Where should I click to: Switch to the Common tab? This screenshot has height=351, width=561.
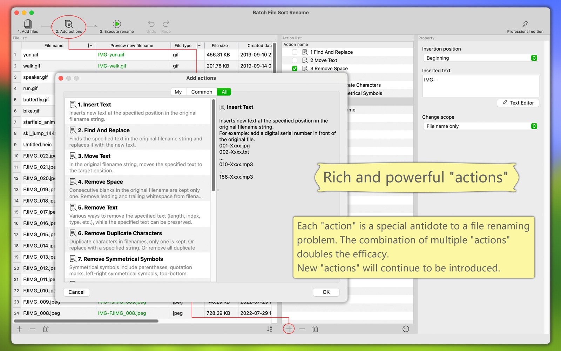point(202,92)
